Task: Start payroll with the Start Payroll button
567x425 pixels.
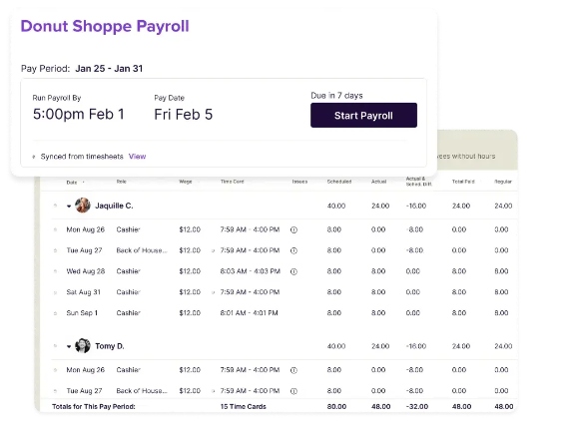Action: coord(363,116)
